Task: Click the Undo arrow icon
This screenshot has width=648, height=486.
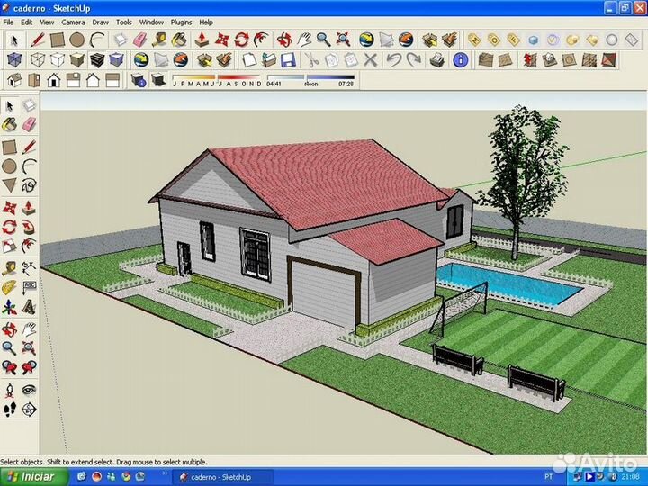Action: (x=393, y=60)
